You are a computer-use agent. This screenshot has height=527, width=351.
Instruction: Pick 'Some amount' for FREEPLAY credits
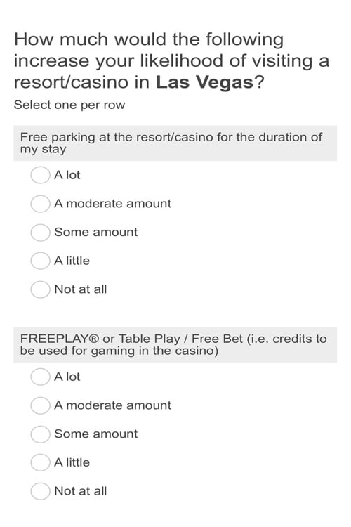coord(40,434)
